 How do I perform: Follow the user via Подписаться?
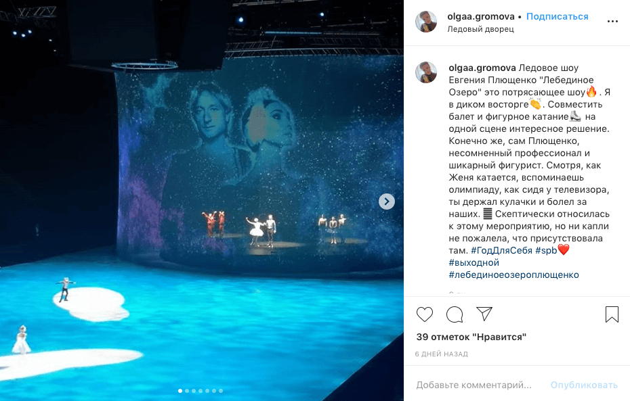tap(558, 16)
